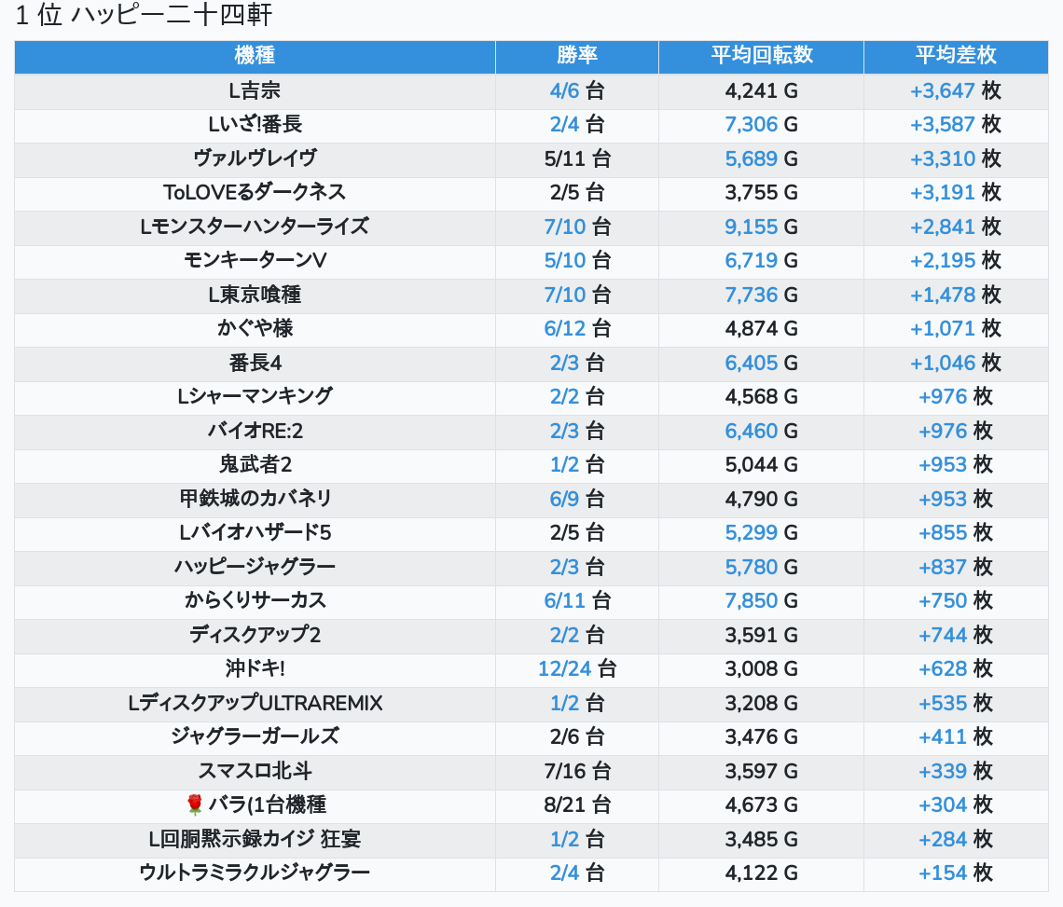Select the ジャグラーガールズ machine name

click(255, 736)
